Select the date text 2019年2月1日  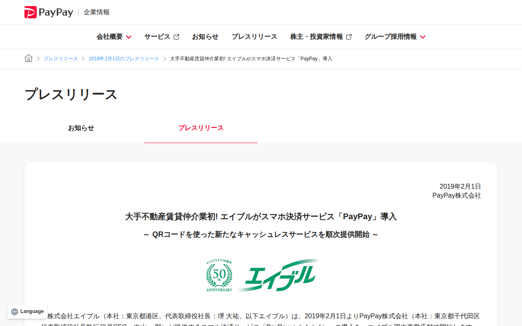coord(460,186)
